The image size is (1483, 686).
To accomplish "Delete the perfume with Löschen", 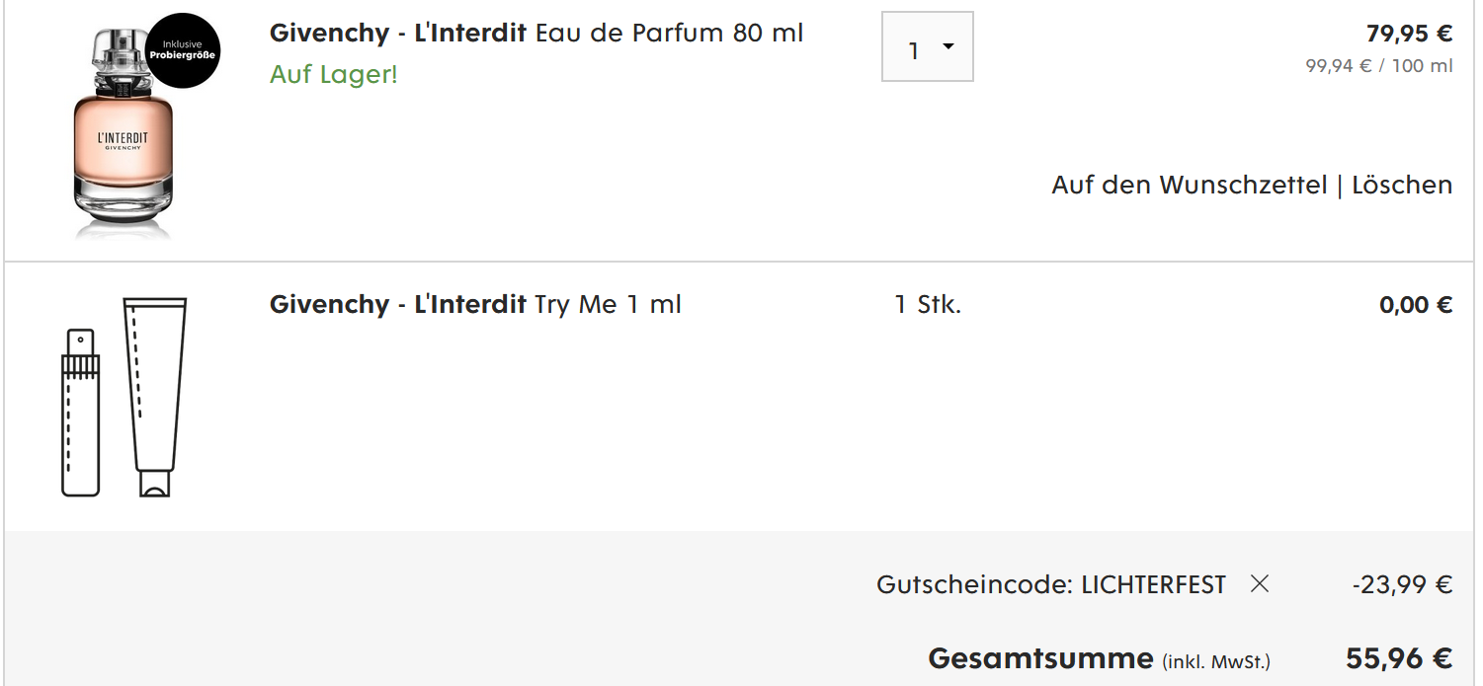I will pos(1401,185).
